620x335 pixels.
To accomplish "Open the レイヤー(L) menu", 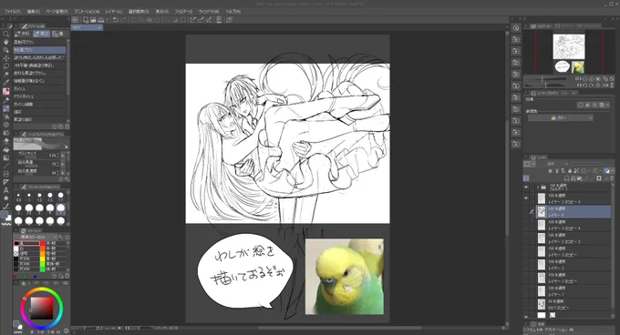I will coord(114,12).
